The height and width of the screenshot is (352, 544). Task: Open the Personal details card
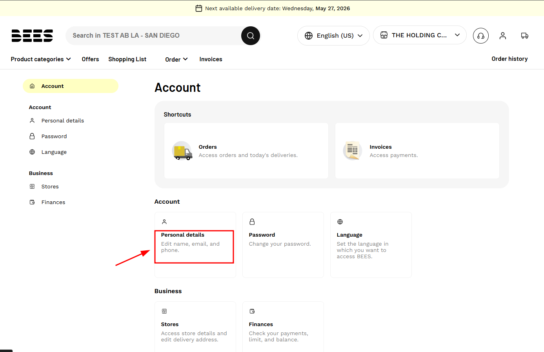tap(195, 245)
